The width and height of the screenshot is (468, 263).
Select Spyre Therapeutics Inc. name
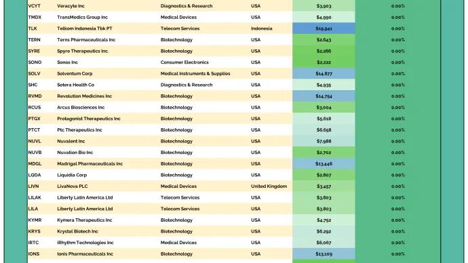[83, 51]
